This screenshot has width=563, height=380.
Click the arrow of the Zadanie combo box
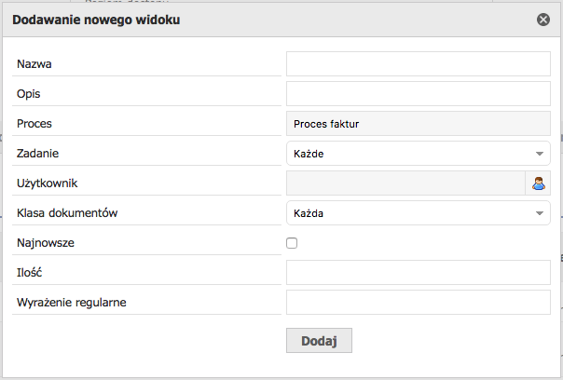click(540, 154)
